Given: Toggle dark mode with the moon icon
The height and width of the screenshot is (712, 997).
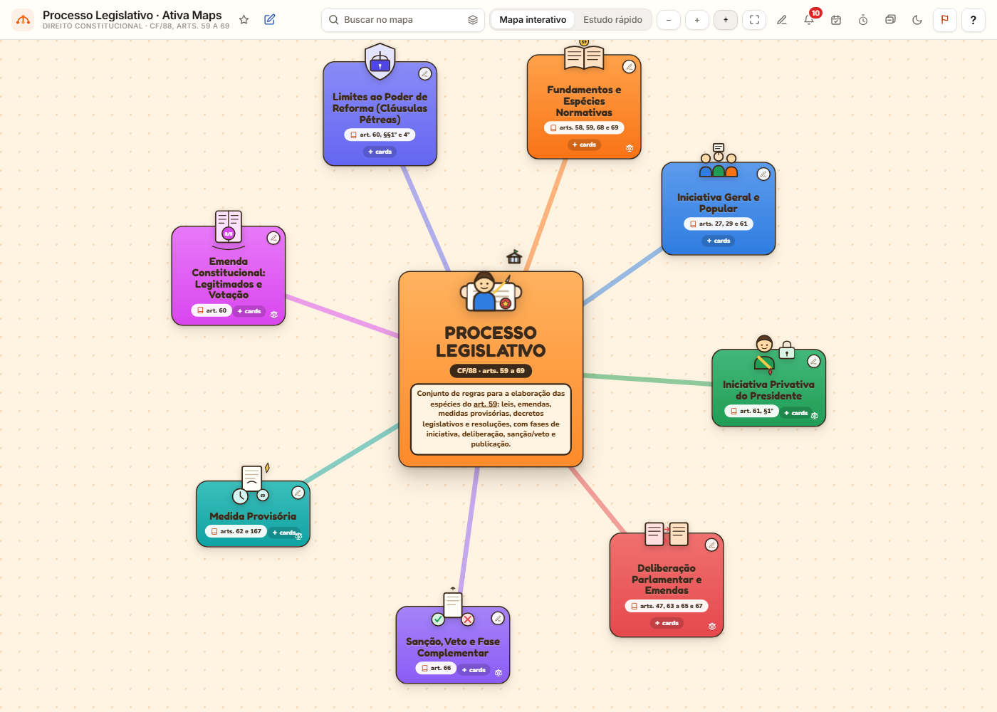Looking at the screenshot, I should coord(917,20).
